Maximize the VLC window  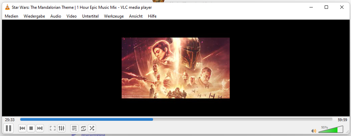(x=326, y=7)
